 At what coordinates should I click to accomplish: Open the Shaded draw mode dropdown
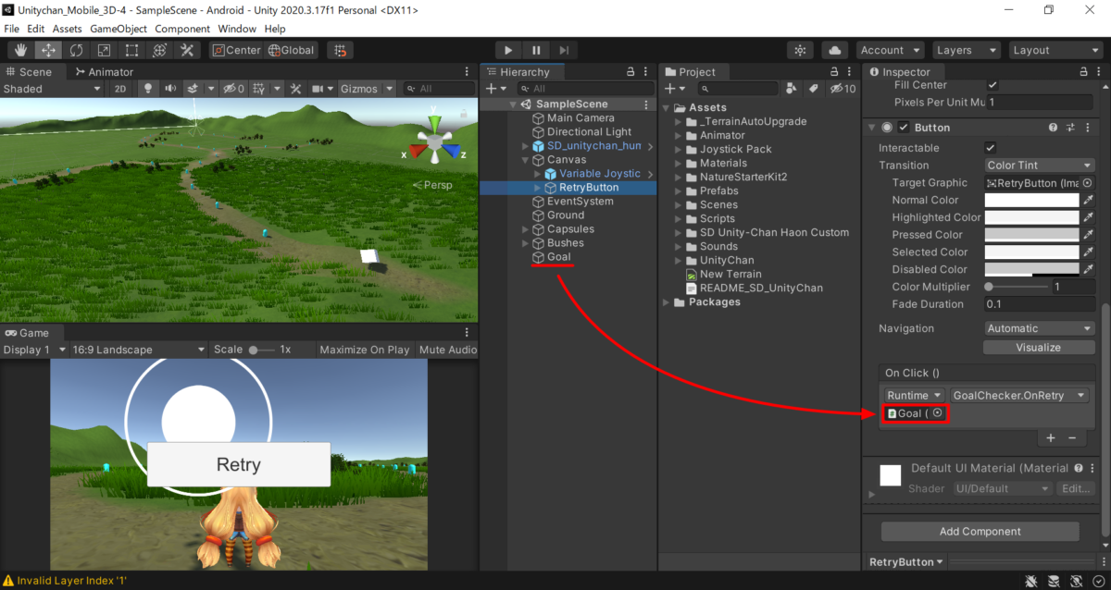pos(52,89)
